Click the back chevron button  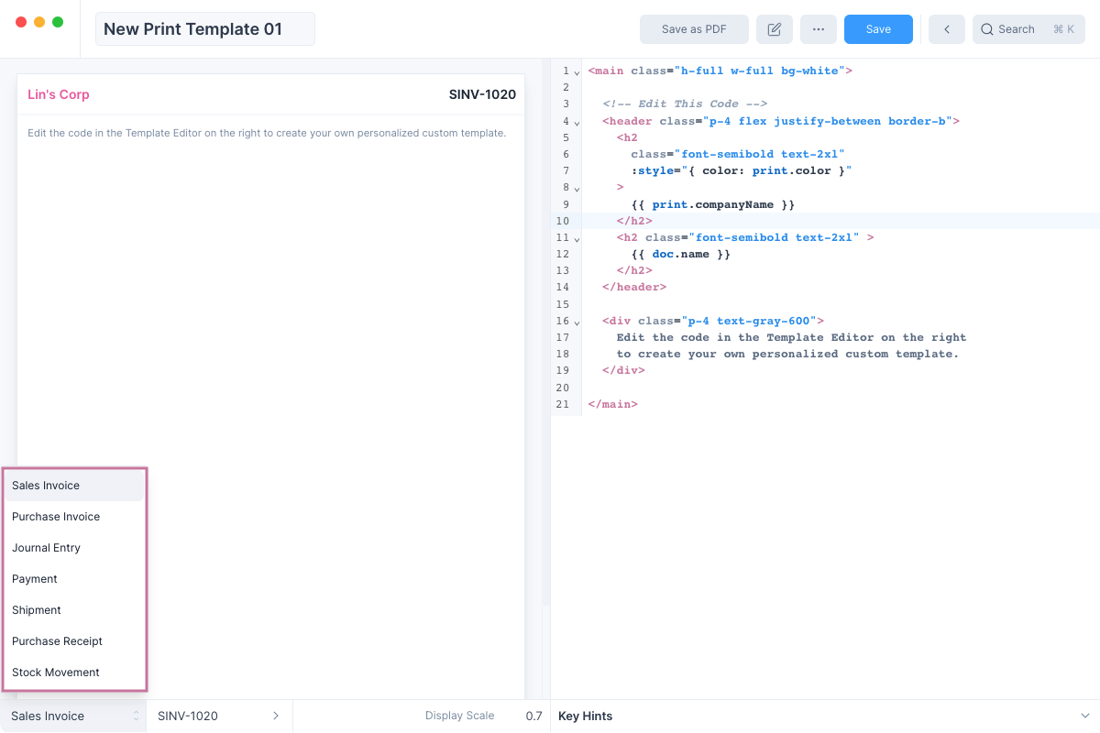(x=946, y=29)
